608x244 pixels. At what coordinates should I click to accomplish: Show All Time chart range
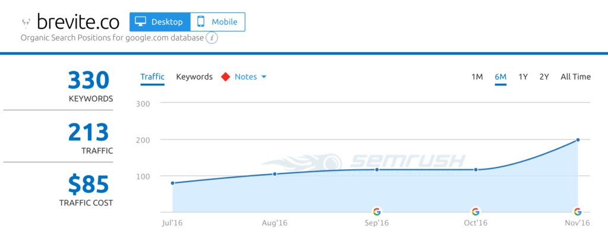click(575, 77)
